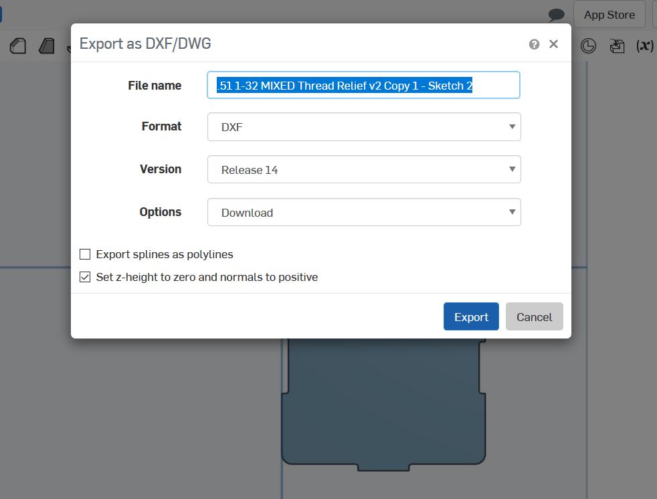Cancel the export dialog
Viewport: 657px width, 499px height.
click(535, 317)
